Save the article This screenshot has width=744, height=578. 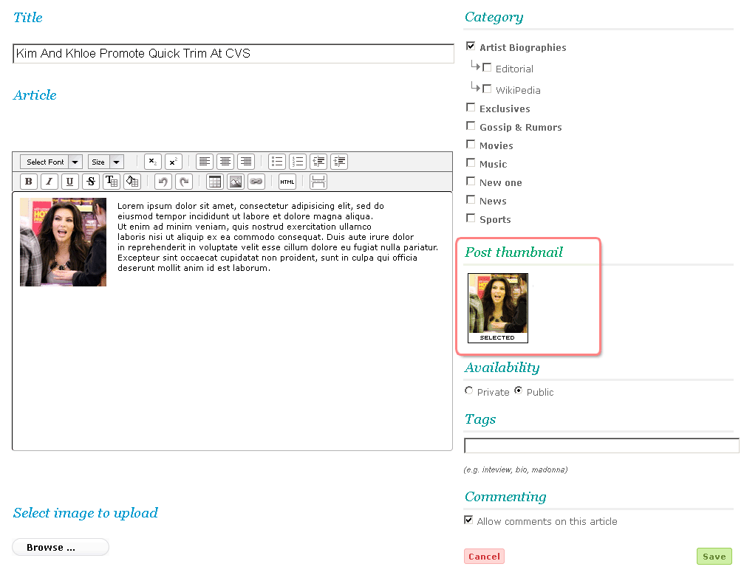point(714,556)
